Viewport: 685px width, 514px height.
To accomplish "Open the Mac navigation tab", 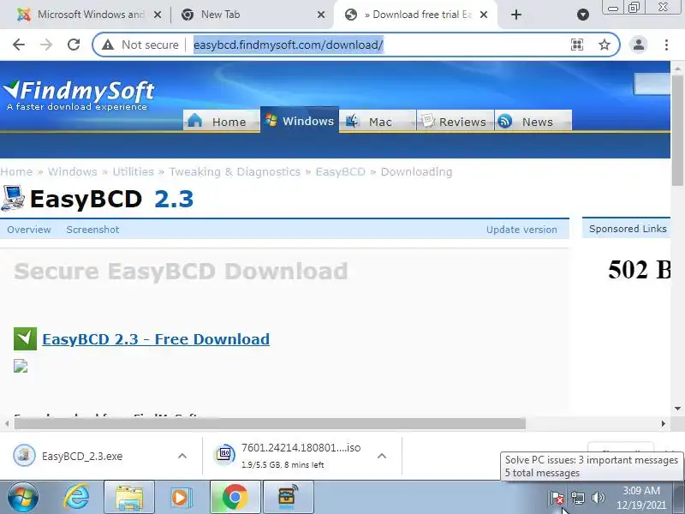I will point(378,121).
